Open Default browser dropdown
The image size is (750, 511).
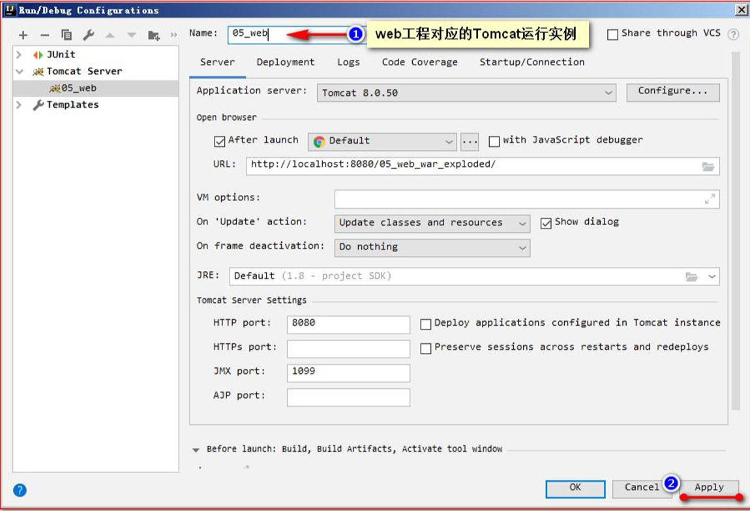[x=382, y=142]
